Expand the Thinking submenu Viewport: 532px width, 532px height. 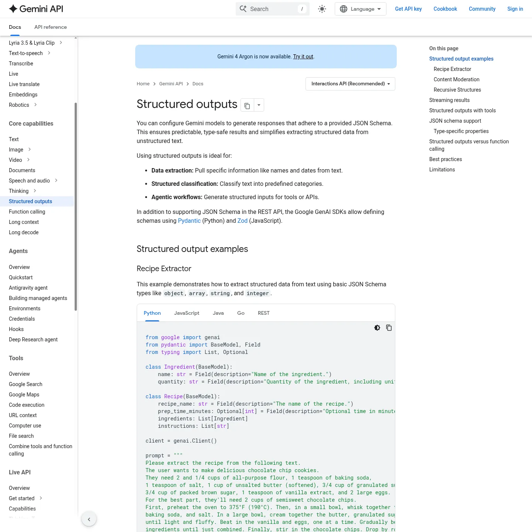tap(35, 191)
